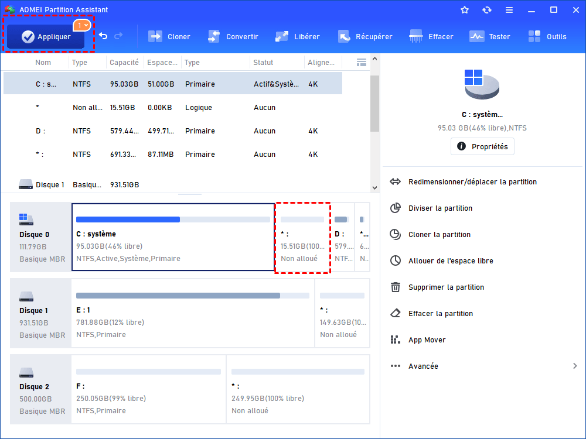
Task: Click the scroll down arrow of partition list
Action: [375, 188]
